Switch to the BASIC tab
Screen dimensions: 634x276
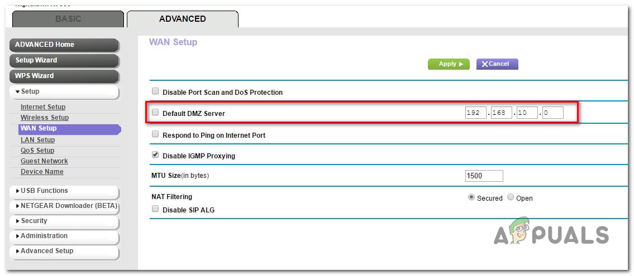[x=67, y=19]
